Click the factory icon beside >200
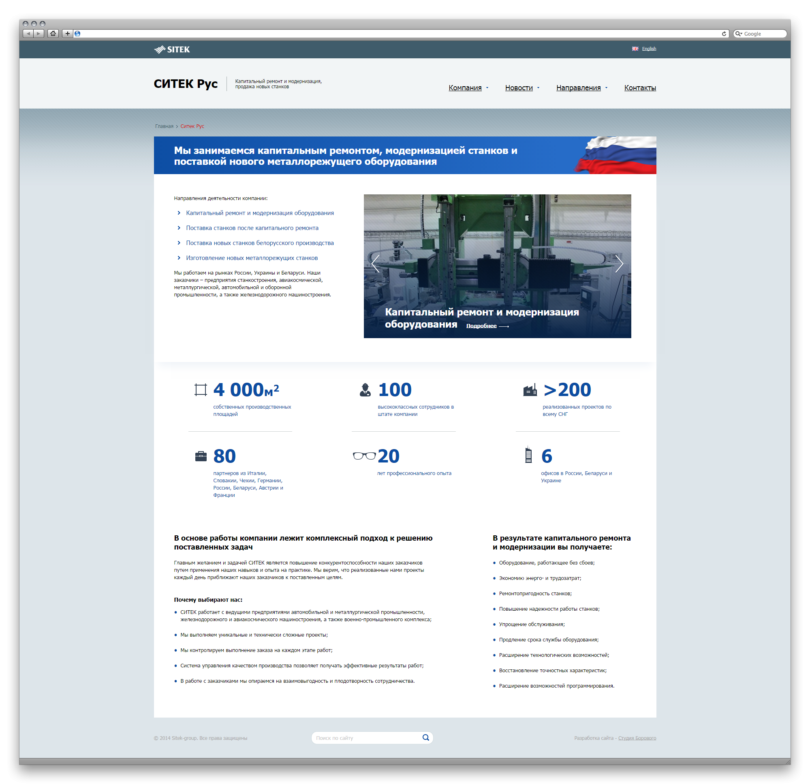This screenshot has width=810, height=784. pyautogui.click(x=530, y=390)
